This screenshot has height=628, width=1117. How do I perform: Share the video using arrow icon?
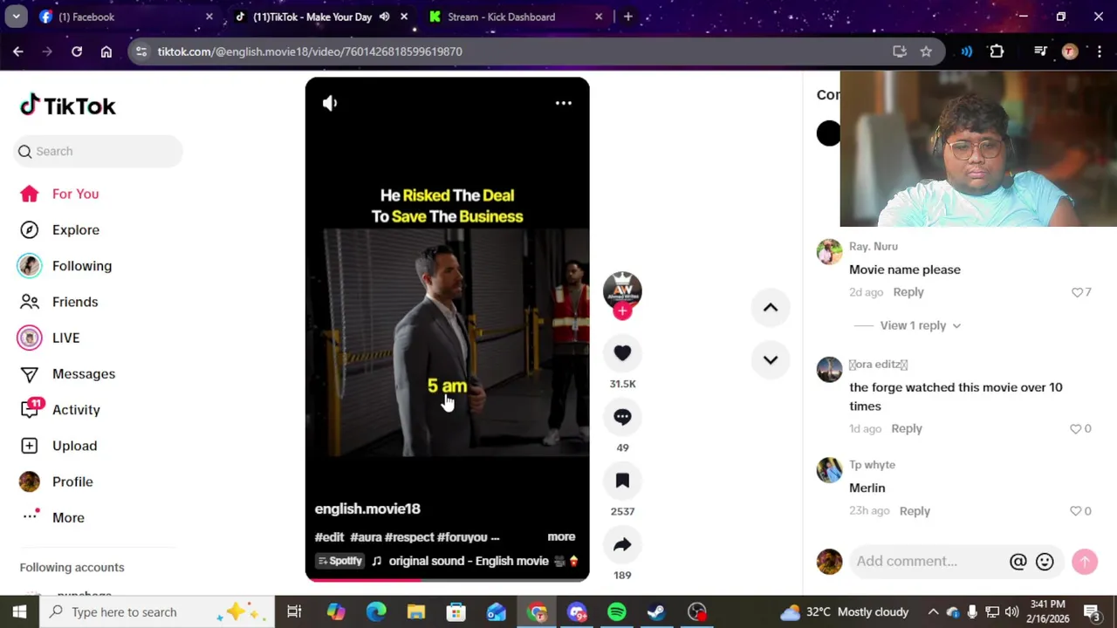click(x=622, y=544)
